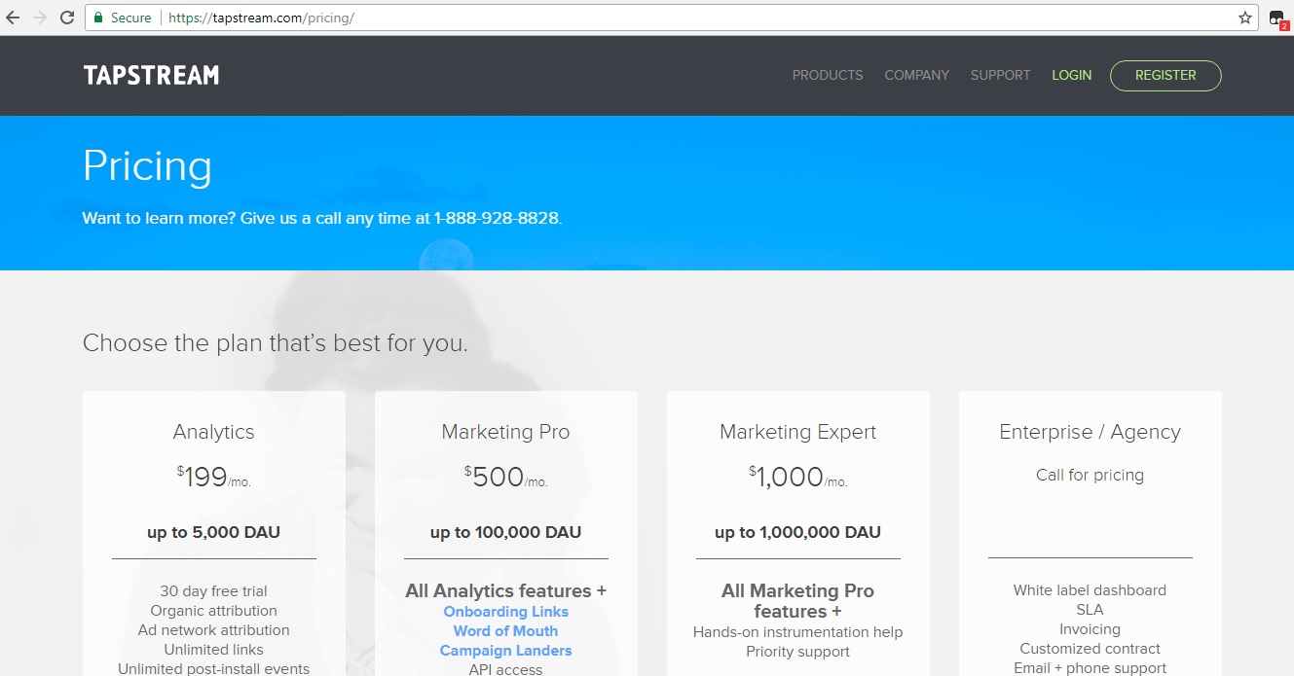Click 'up to 5,000 DAU' text
Image resolution: width=1294 pixels, height=676 pixels.
(x=213, y=532)
